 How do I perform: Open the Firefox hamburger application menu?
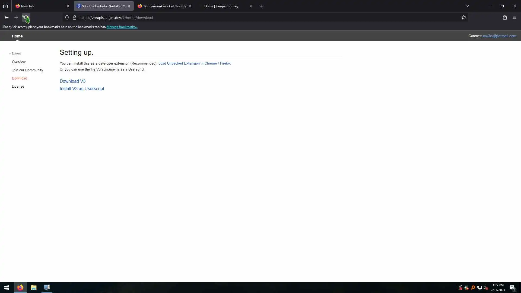click(x=514, y=18)
